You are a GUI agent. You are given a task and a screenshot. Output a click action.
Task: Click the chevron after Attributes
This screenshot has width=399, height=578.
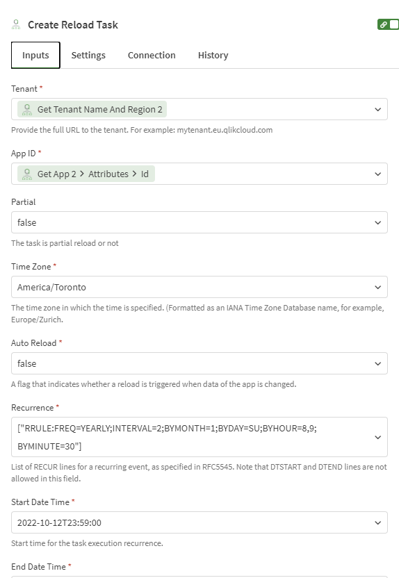(135, 174)
